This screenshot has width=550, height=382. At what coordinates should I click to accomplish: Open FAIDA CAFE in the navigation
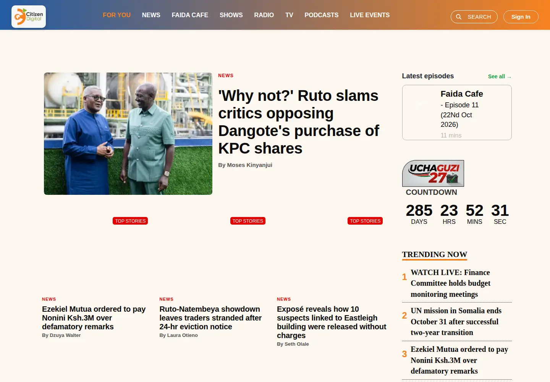(x=190, y=15)
